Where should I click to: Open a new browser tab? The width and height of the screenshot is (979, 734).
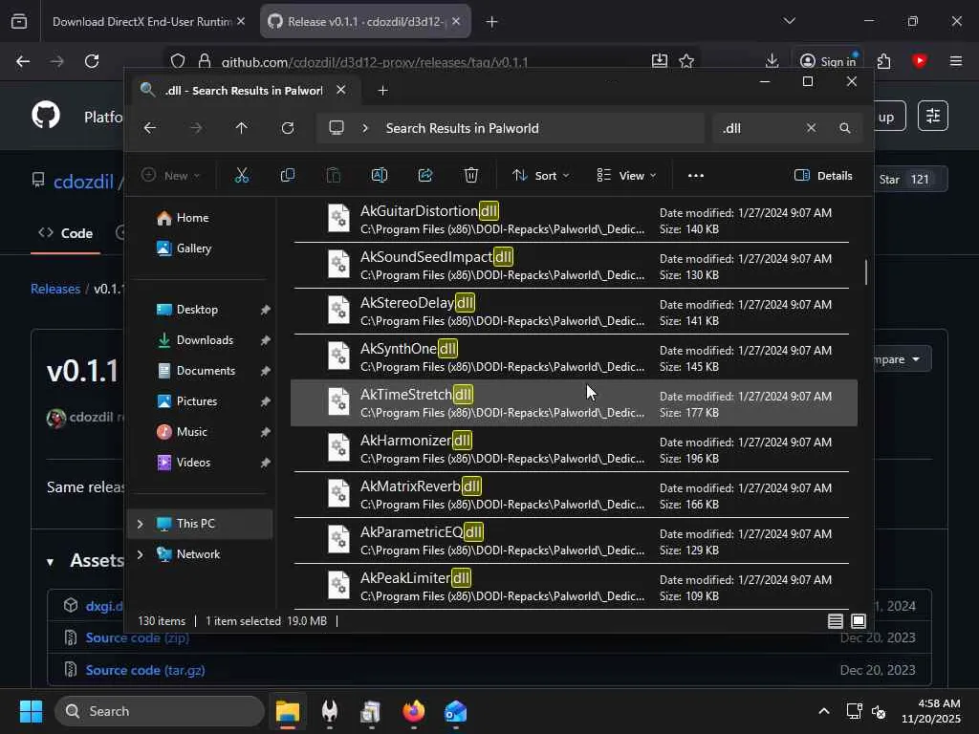click(x=492, y=22)
